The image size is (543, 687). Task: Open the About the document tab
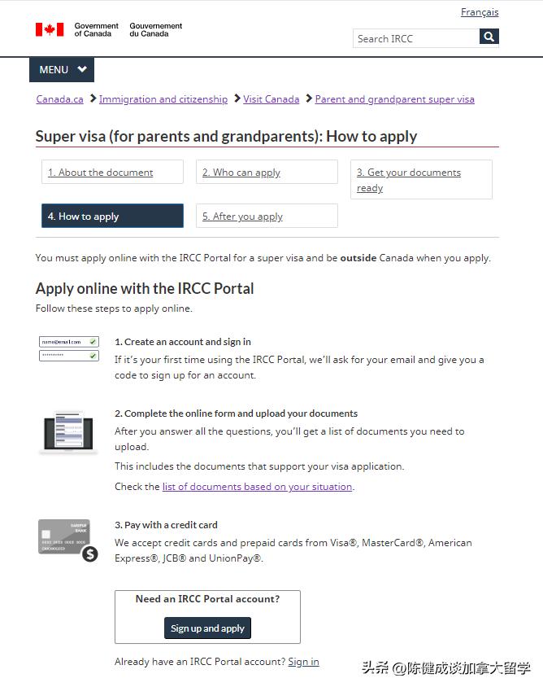[x=112, y=172]
